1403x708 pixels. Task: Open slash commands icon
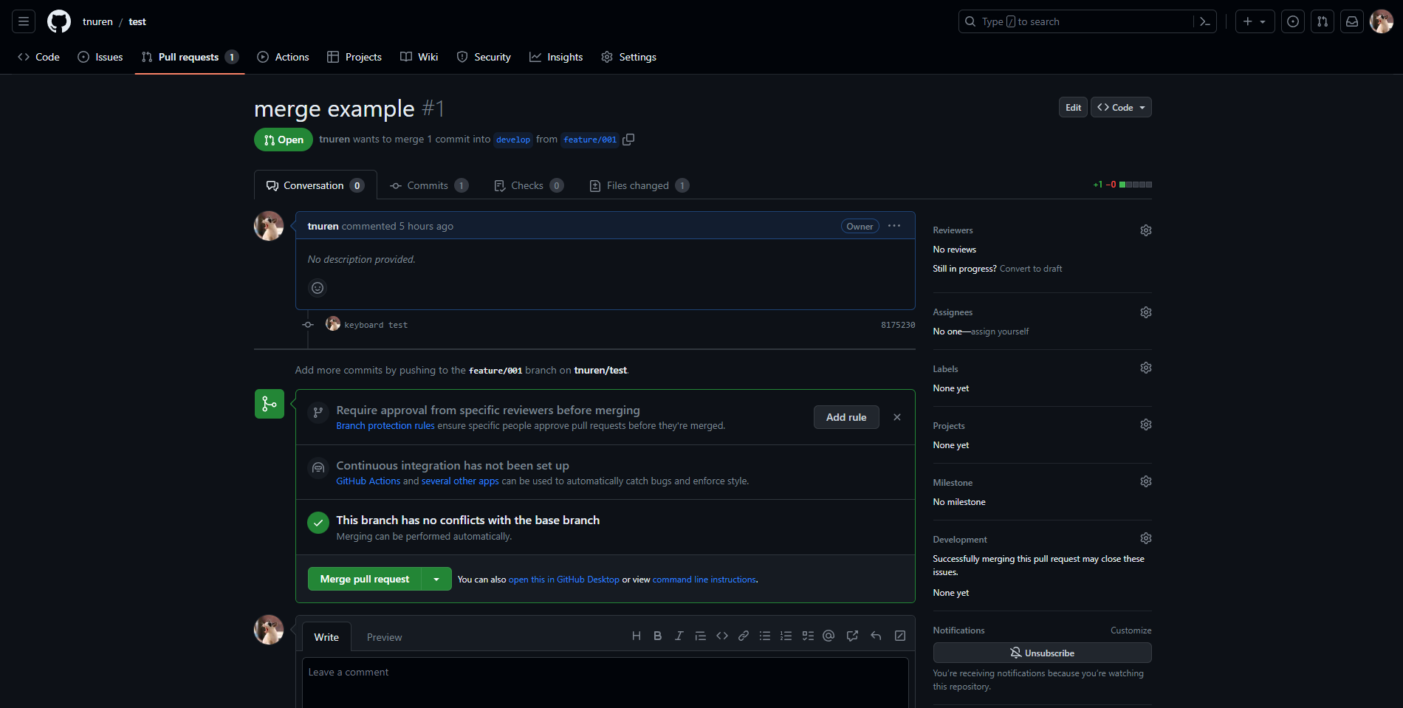point(900,636)
